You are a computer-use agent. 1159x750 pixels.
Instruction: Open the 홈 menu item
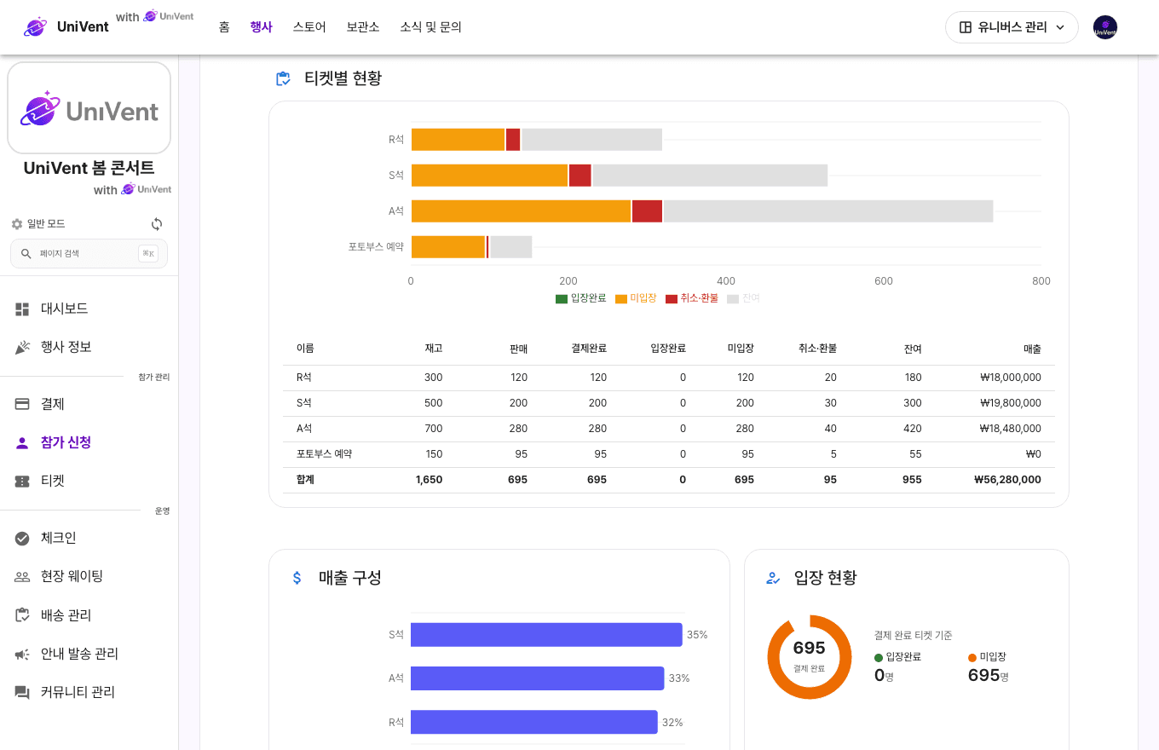[x=224, y=27]
